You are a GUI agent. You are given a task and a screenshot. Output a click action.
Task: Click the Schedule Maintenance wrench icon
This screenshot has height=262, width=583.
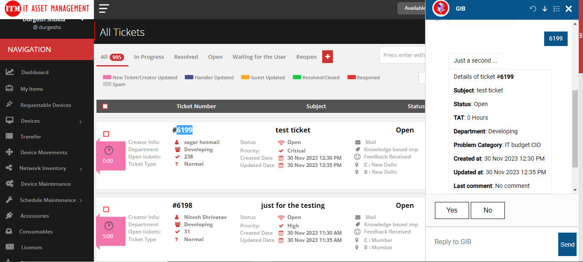coord(9,200)
